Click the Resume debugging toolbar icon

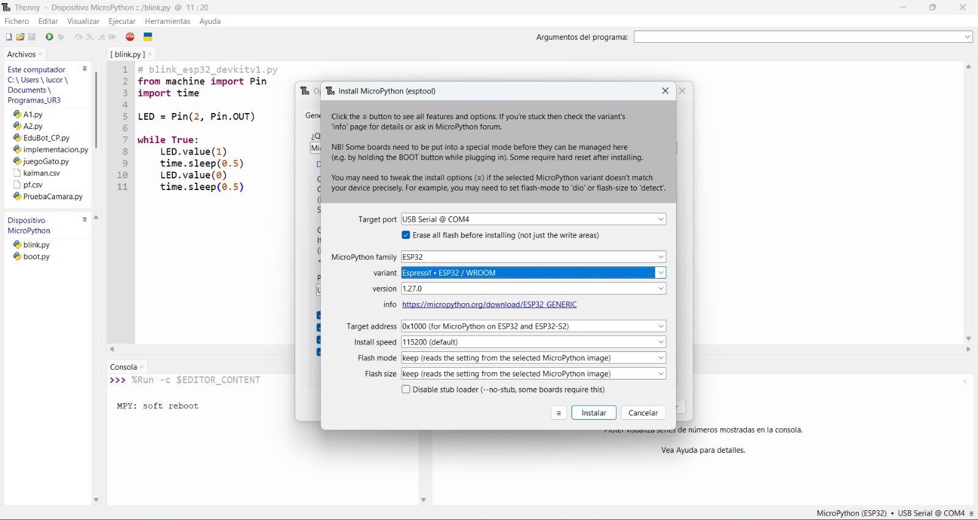tap(113, 37)
